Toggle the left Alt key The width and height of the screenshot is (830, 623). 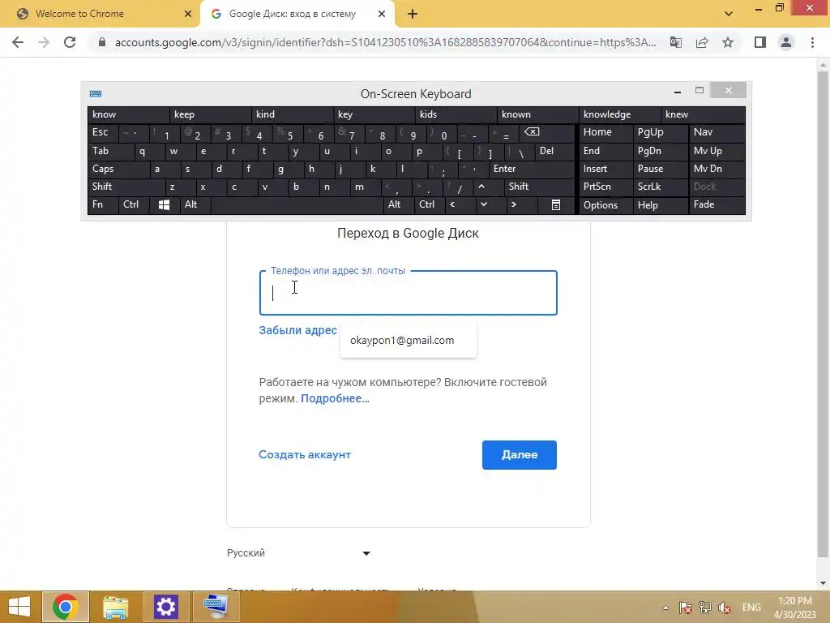[x=195, y=204]
